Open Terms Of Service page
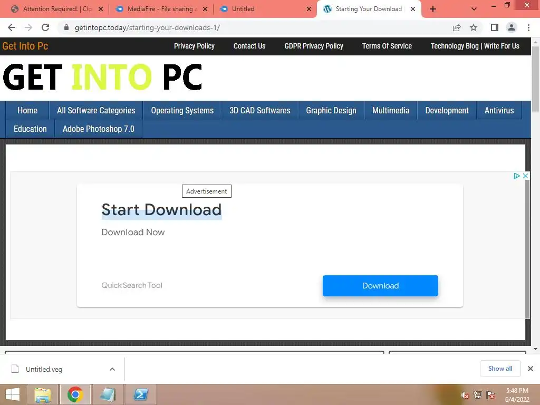The width and height of the screenshot is (540, 405). point(387,46)
